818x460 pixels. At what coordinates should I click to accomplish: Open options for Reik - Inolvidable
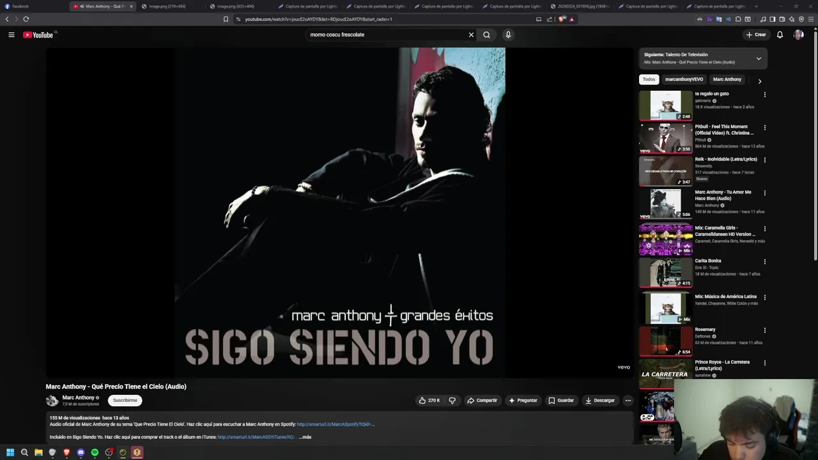click(x=764, y=160)
